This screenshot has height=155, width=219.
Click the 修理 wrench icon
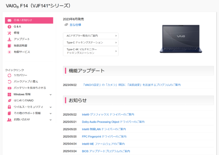pyautogui.click(x=9, y=33)
